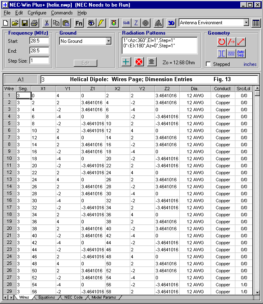Open the Commands menu
This screenshot has width=263, height=304.
[62, 13]
